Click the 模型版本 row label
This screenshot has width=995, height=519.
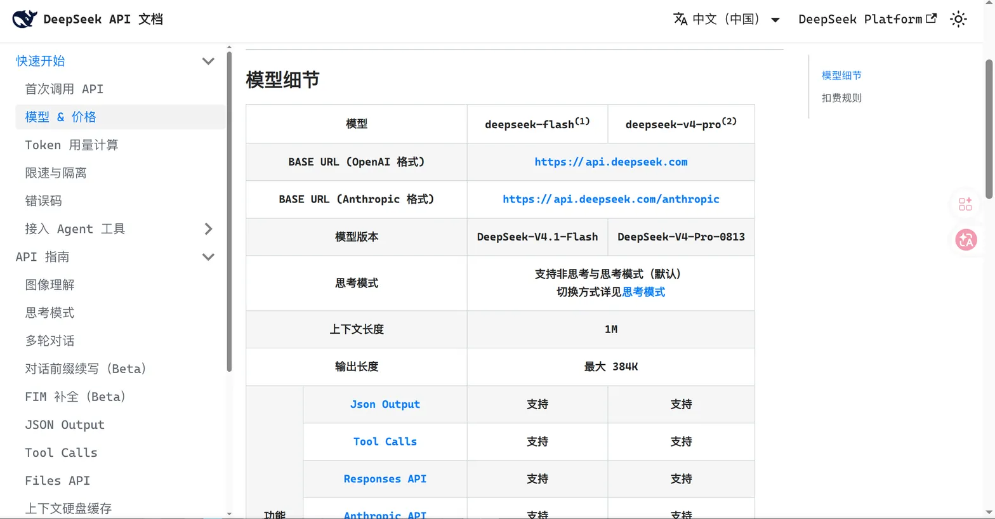pos(357,237)
